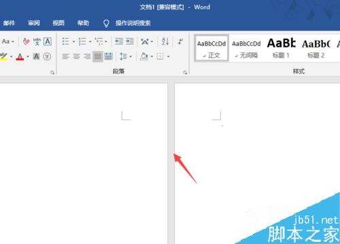Expand the Numbering library dropdown arrow
340x244 pixels.
(x=90, y=41)
